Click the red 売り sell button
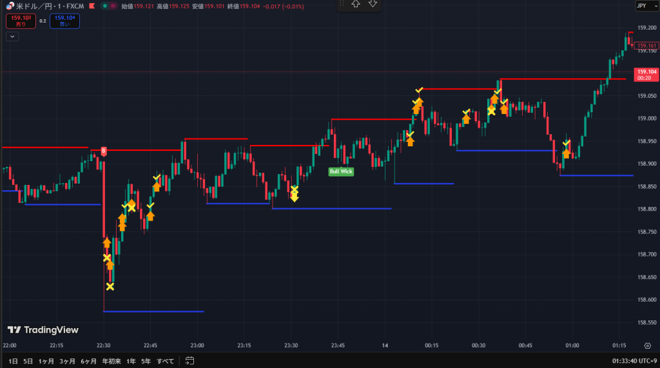 point(21,21)
